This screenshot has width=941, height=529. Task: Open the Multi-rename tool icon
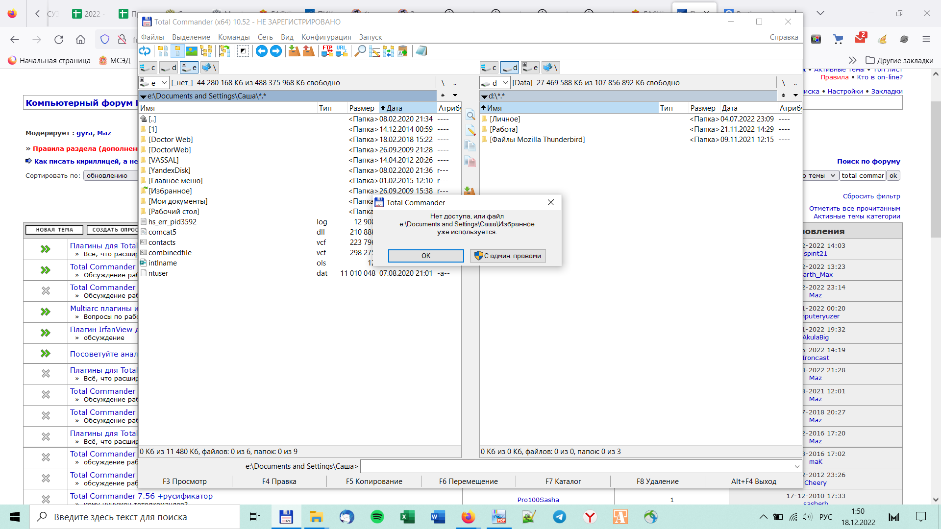[x=374, y=51]
